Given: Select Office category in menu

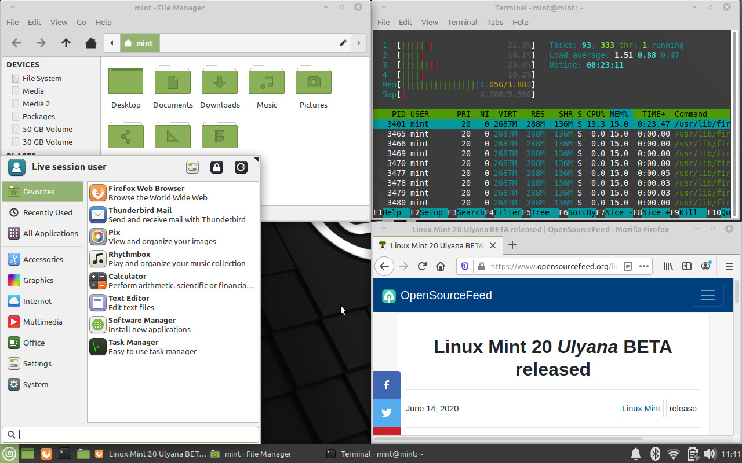Looking at the screenshot, I should [43, 343].
